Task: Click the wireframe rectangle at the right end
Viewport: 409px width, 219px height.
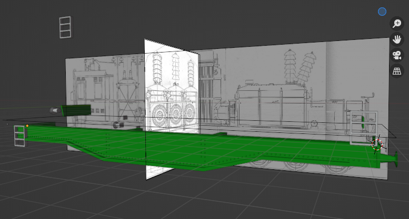Action: point(364,128)
